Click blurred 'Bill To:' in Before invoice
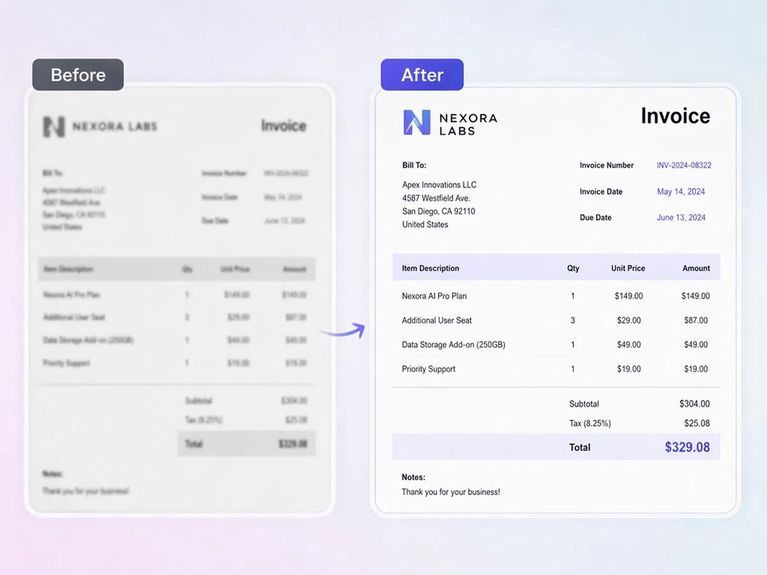The height and width of the screenshot is (575, 767). coord(53,173)
